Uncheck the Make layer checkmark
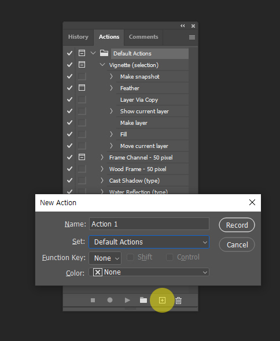 pos(69,123)
